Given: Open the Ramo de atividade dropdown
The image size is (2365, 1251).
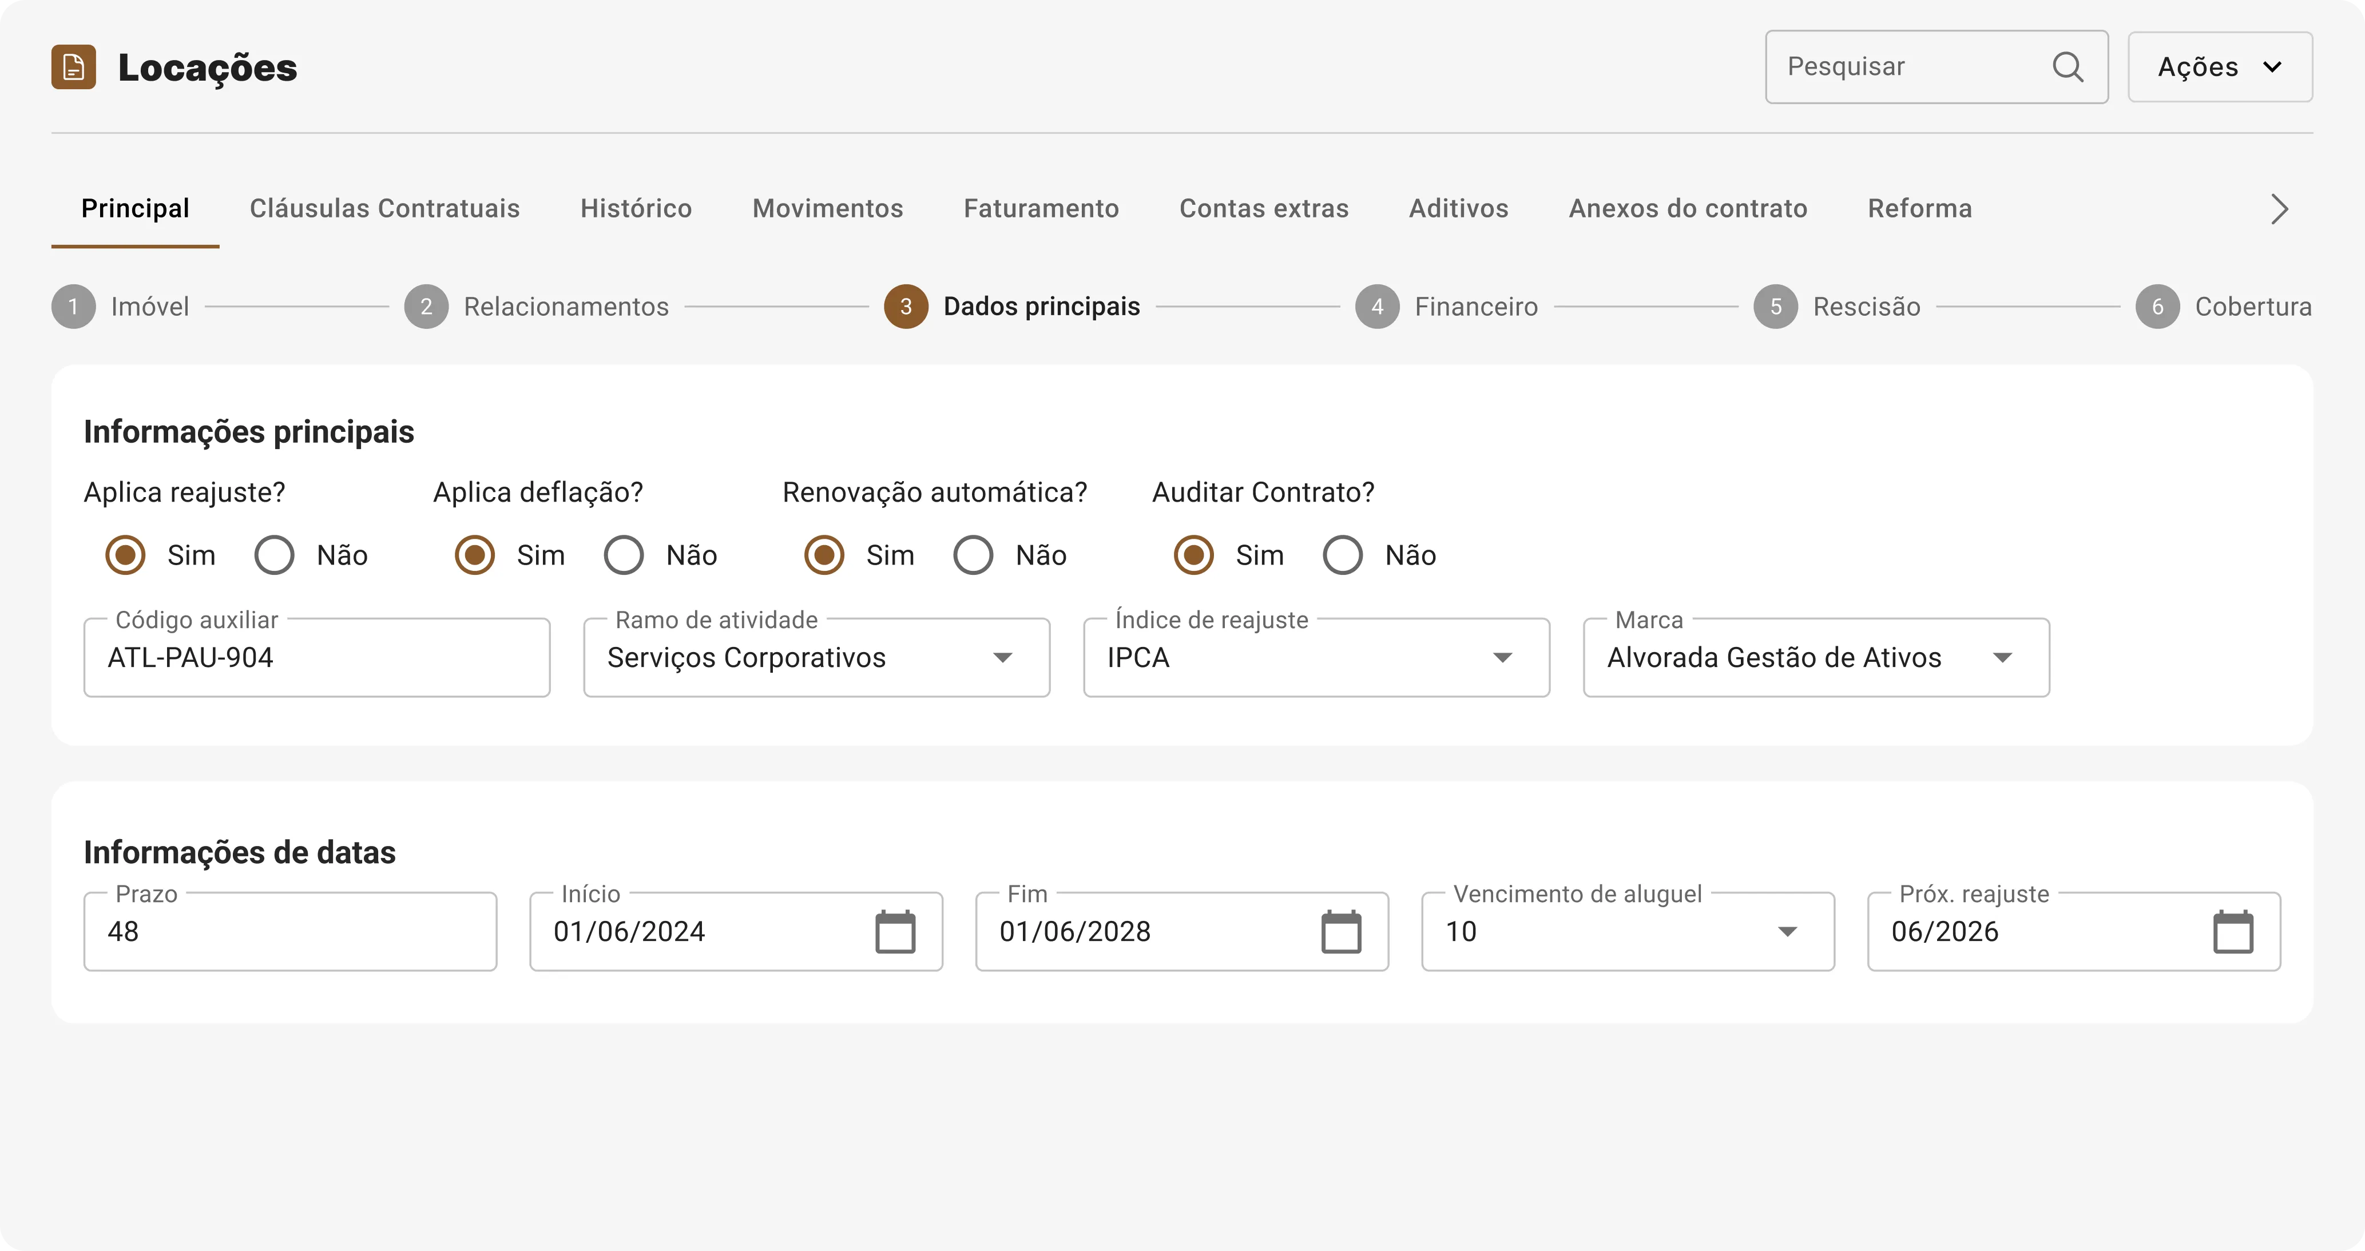Looking at the screenshot, I should 816,657.
